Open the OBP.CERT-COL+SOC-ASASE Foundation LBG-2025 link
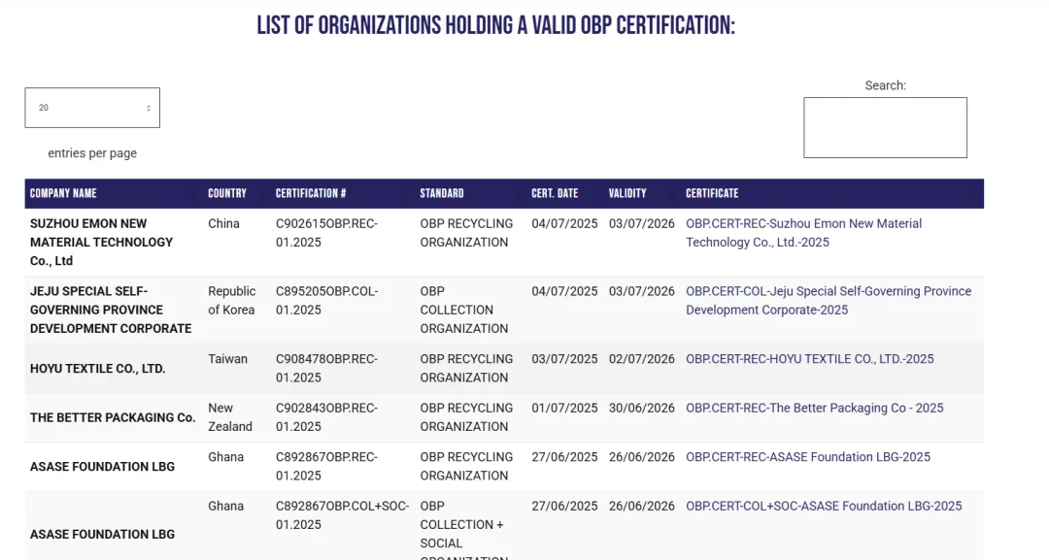Image resolution: width=1049 pixels, height=560 pixels. click(824, 506)
